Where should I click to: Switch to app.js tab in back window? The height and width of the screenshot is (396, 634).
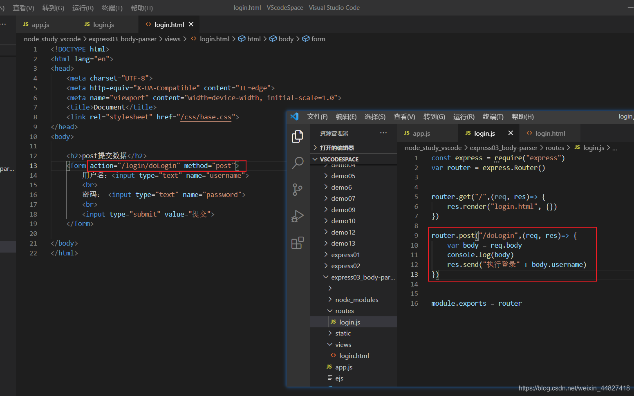coord(47,25)
